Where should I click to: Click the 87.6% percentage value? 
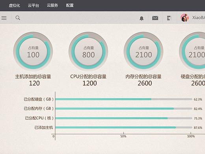pyautogui.click(x=198, y=128)
